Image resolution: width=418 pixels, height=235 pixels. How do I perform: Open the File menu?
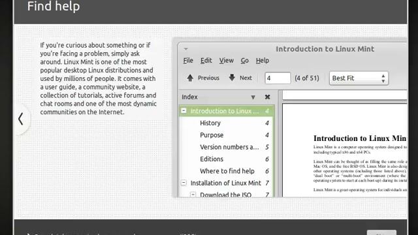click(188, 61)
